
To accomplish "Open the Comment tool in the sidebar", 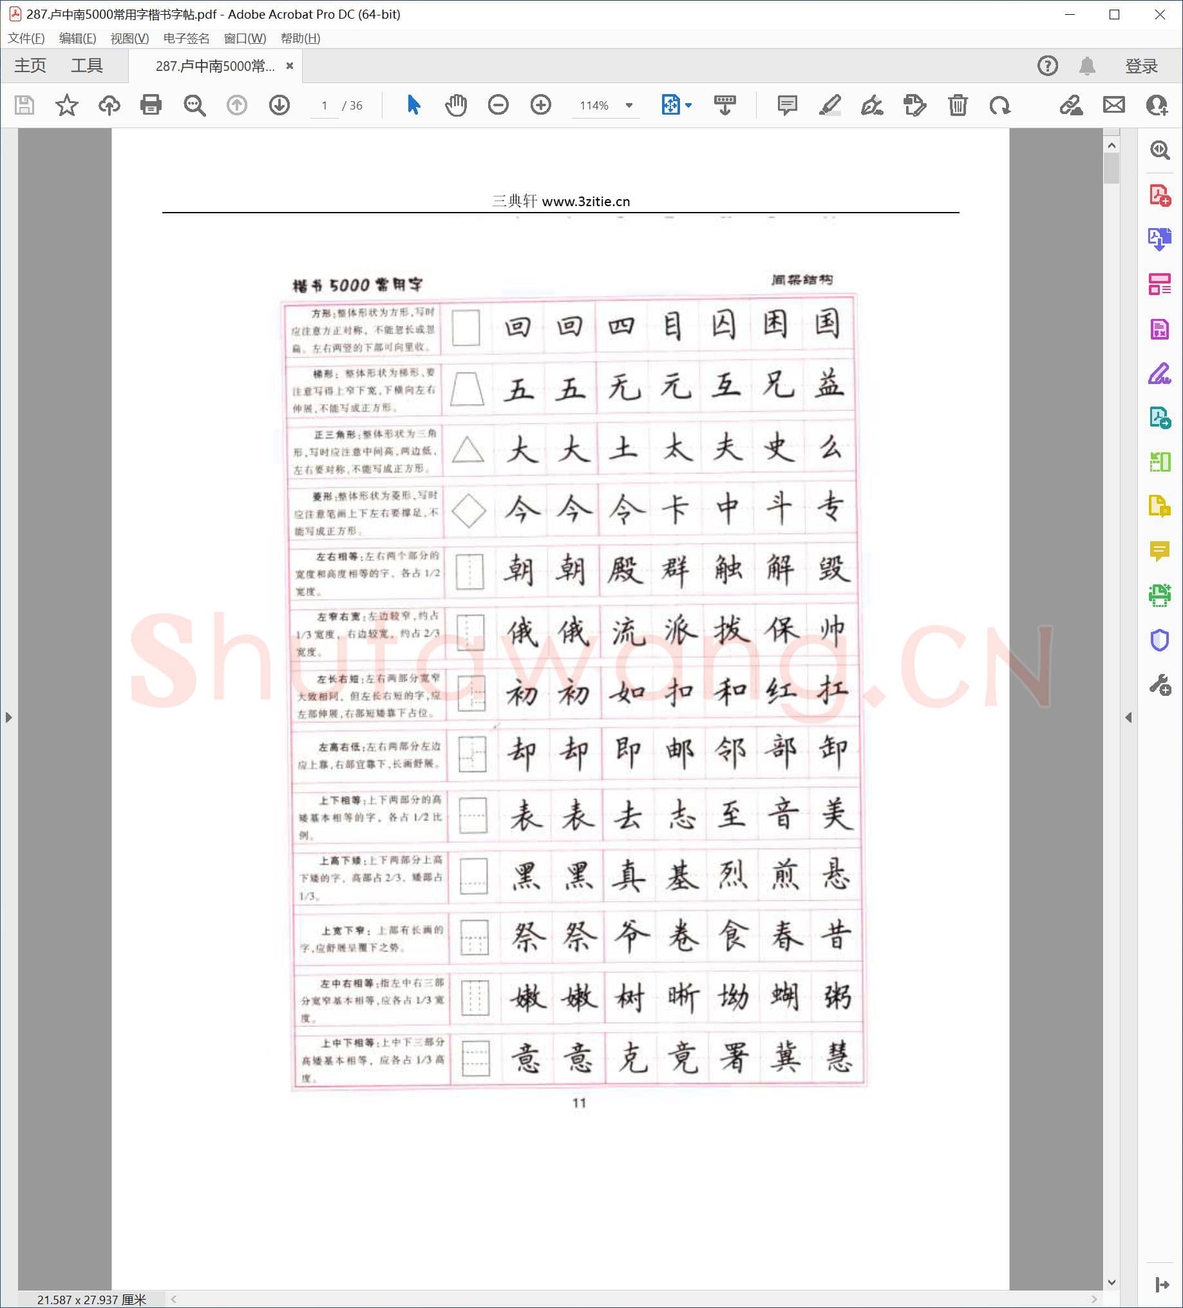I will pos(1160,551).
